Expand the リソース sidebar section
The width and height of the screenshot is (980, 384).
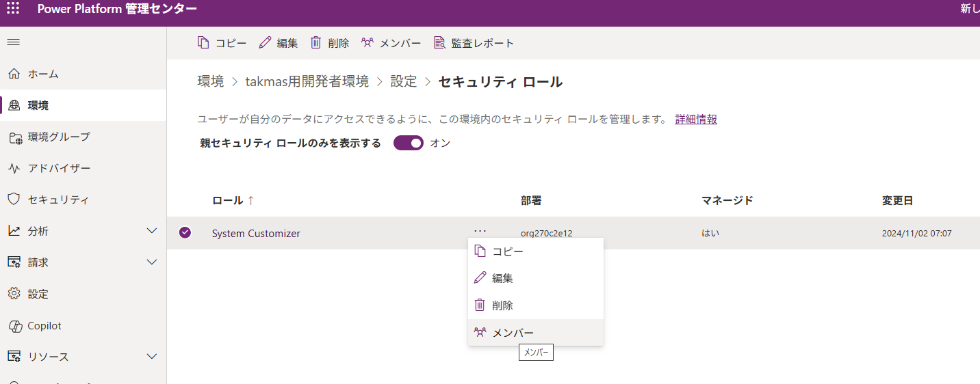point(153,357)
